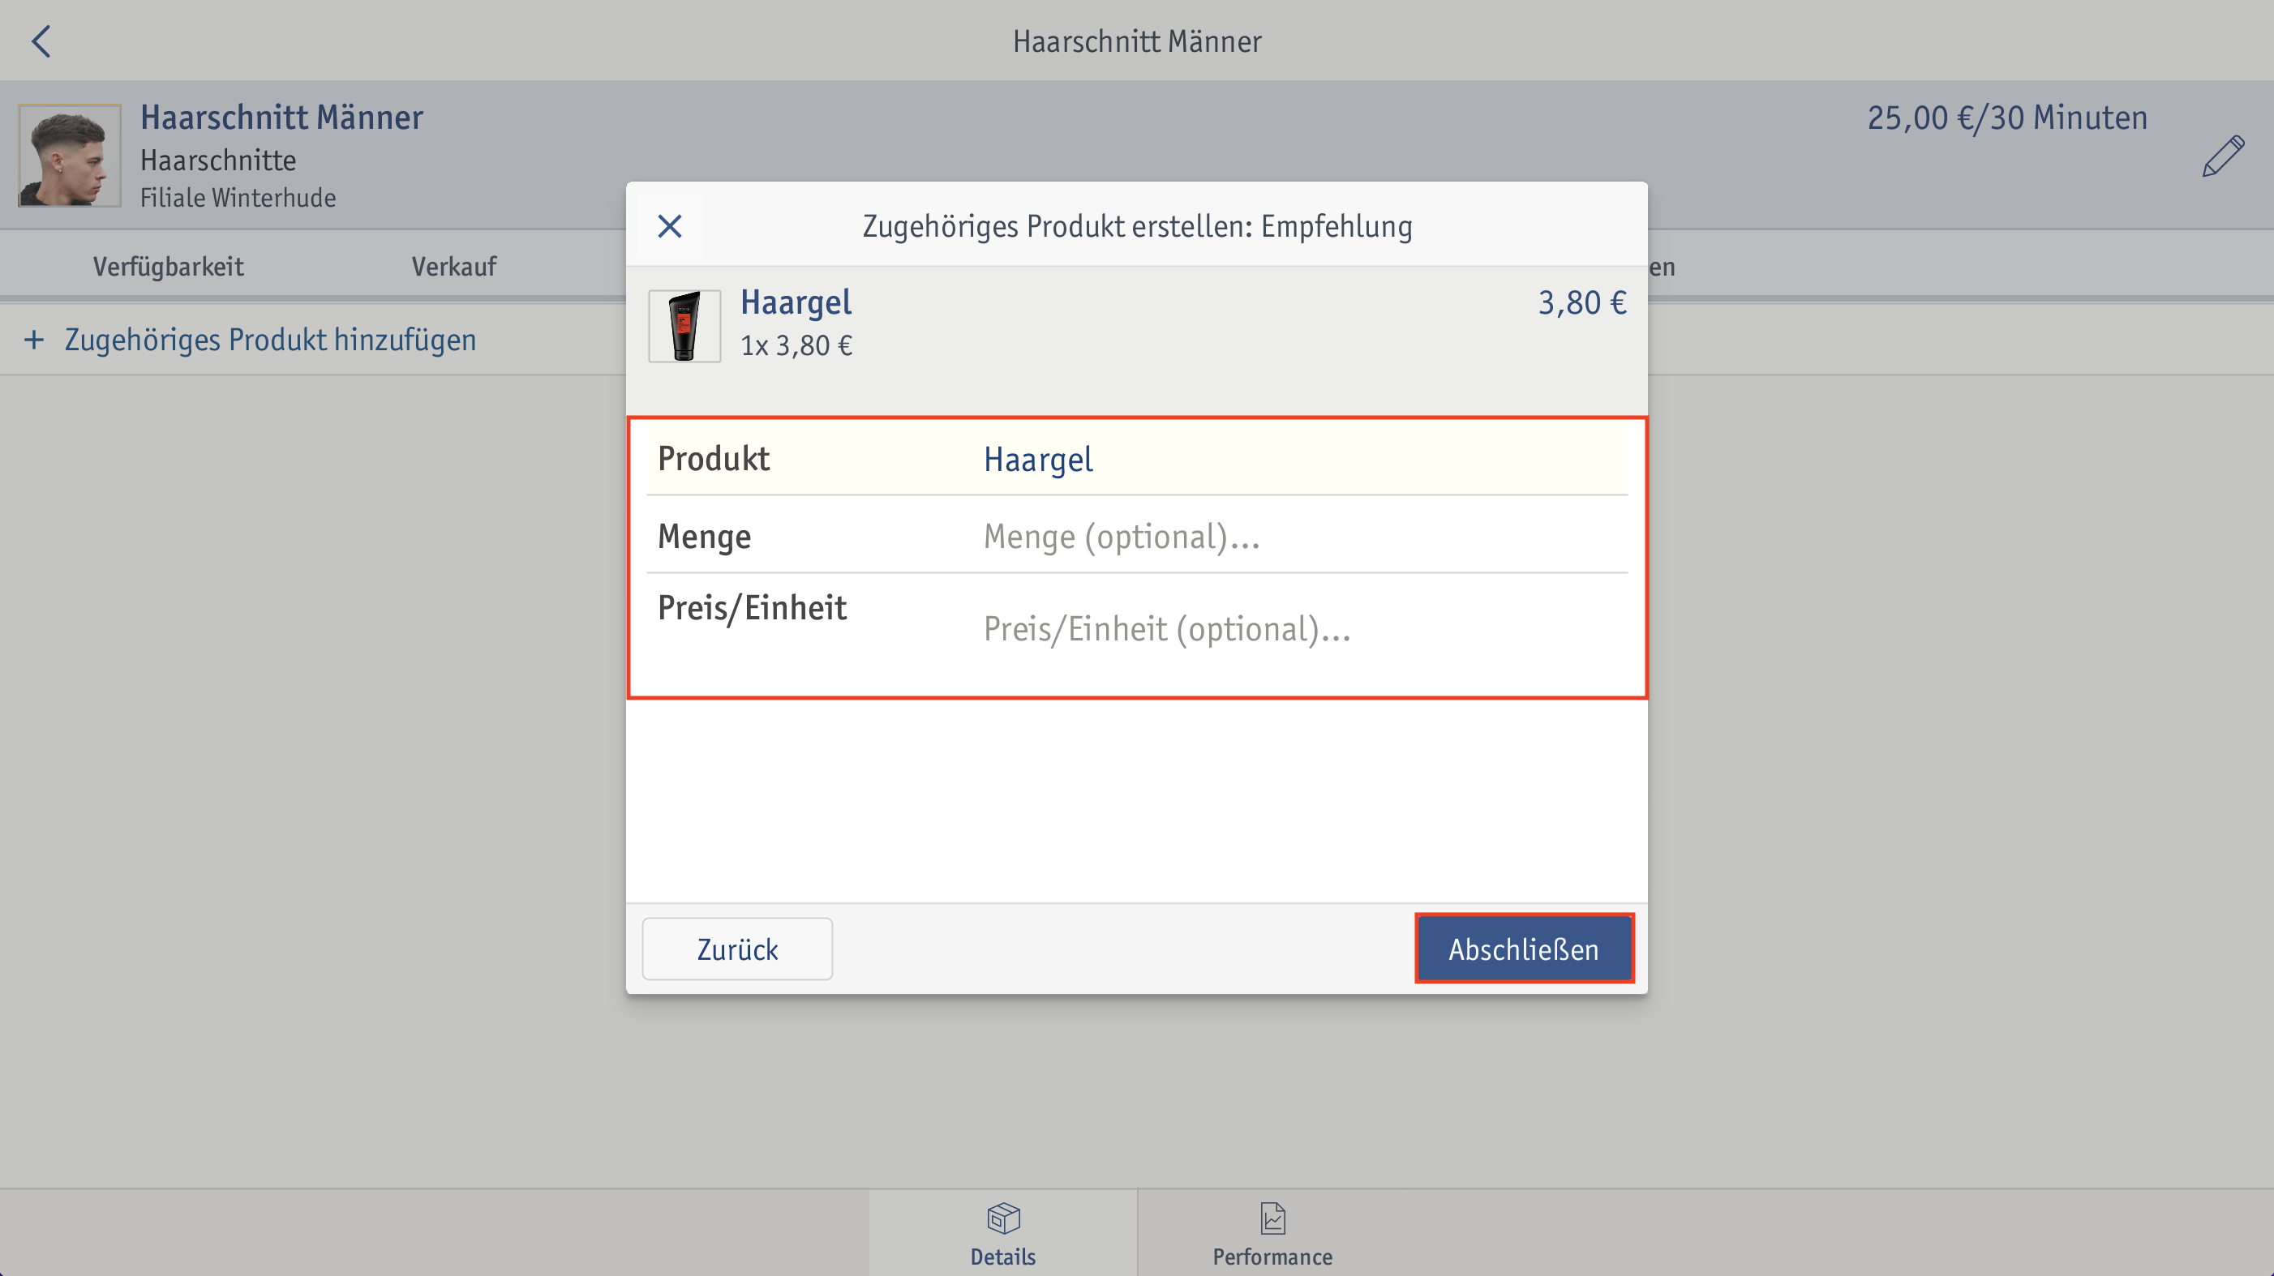
Task: Open the Details tab cube icon
Action: click(1004, 1218)
